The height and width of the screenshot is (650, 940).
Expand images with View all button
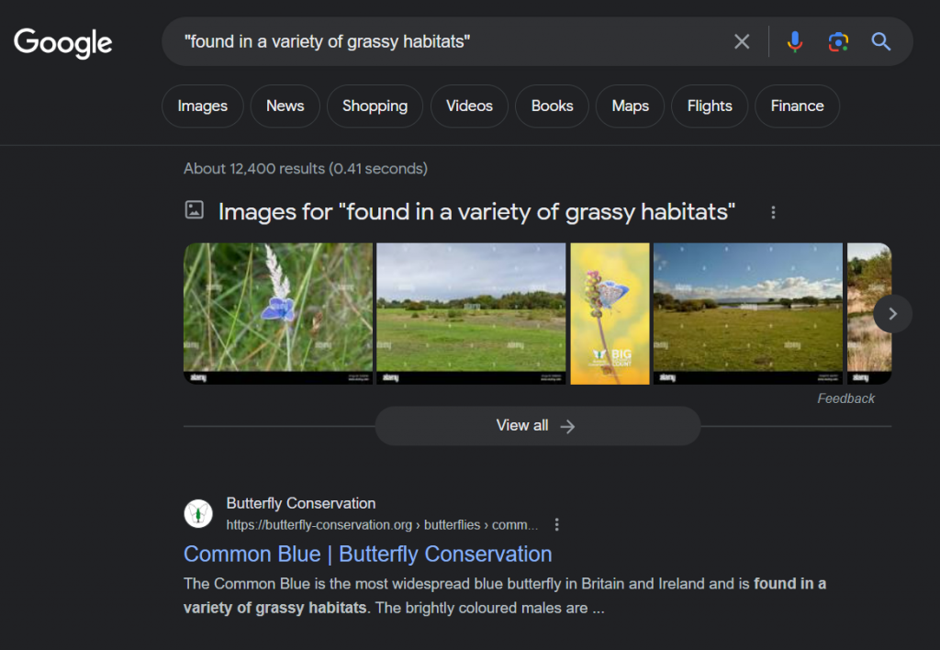(x=537, y=426)
